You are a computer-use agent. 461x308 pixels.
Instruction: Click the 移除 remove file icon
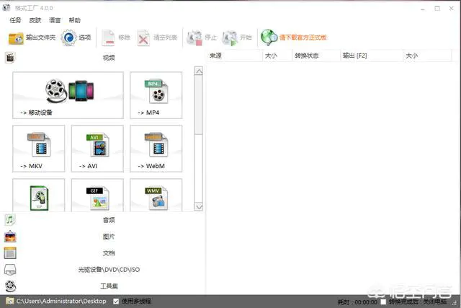coord(108,38)
